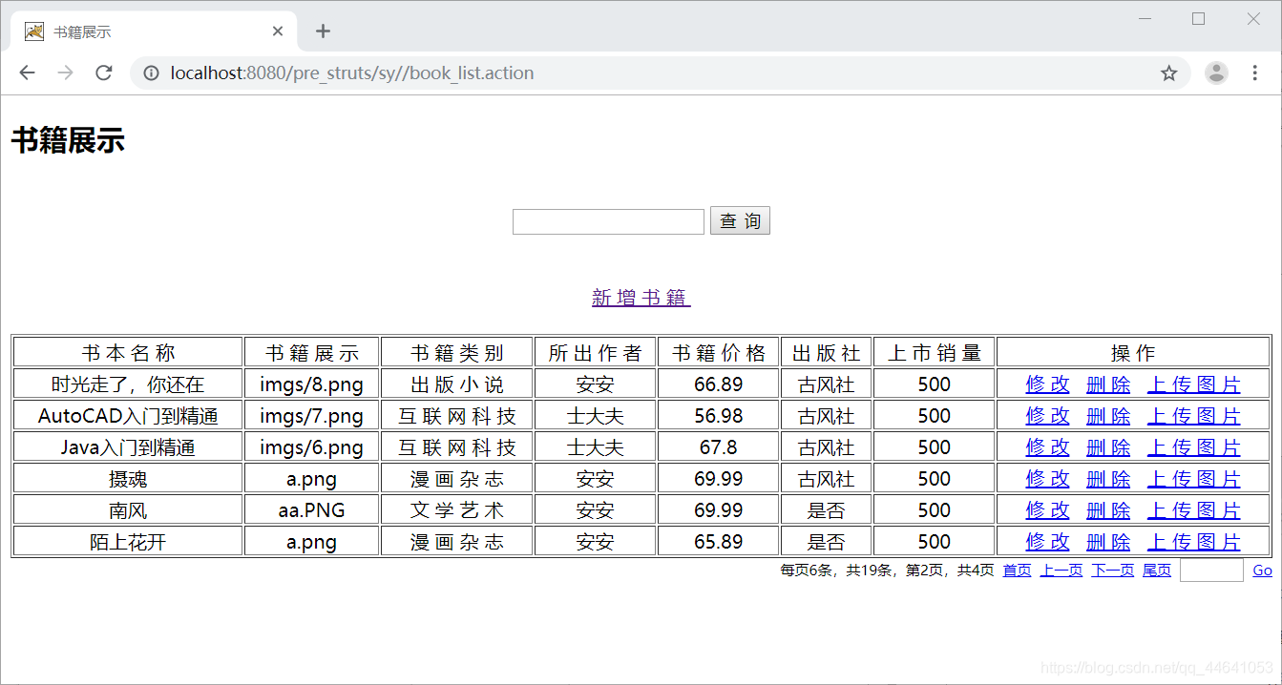This screenshot has width=1282, height=685.
Task: Click the image path imgs/8.png
Action: (312, 384)
